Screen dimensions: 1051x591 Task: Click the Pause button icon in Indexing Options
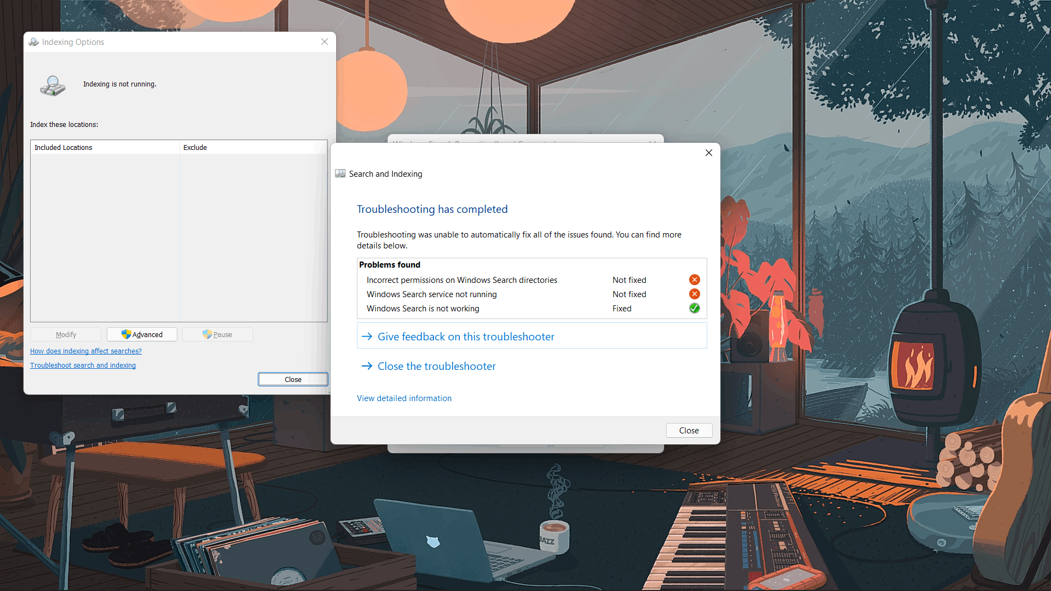tap(209, 334)
